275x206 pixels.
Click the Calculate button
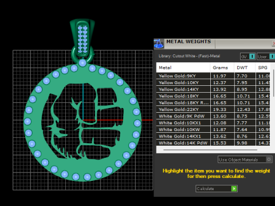tap(217, 188)
